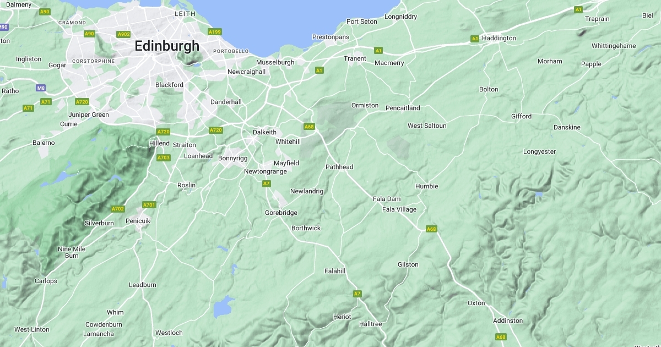
Task: Select the Edinburgh city label
Action: [167, 46]
